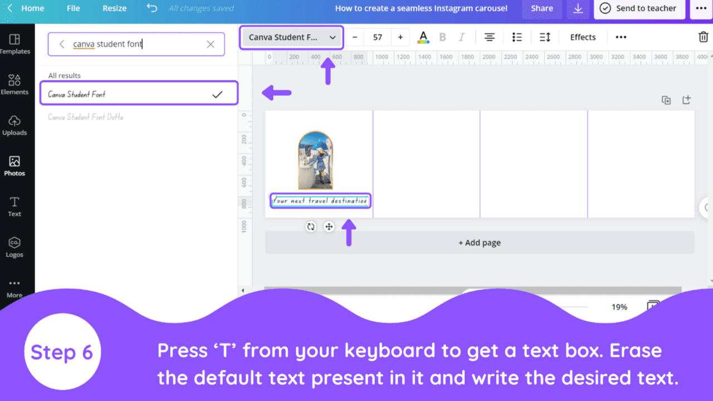
Task: Increase font size with plus button
Action: 400,37
